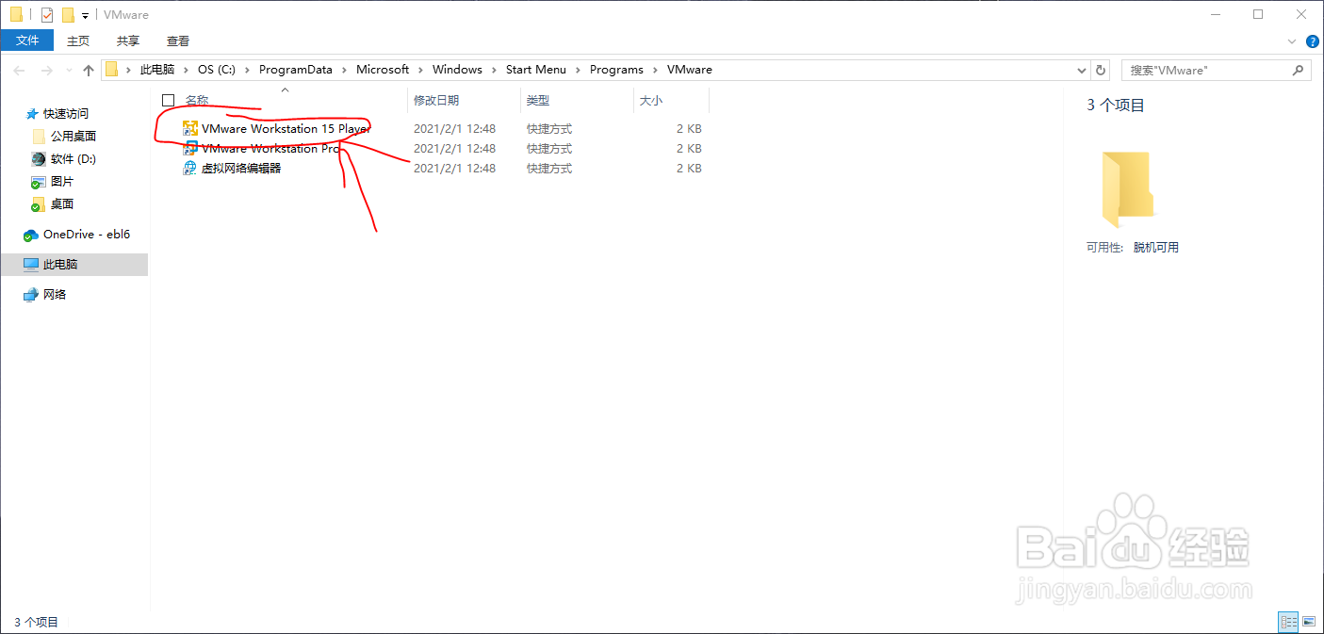Click the 图片 pictures icon in sidebar
This screenshot has height=634, width=1324.
point(39,182)
